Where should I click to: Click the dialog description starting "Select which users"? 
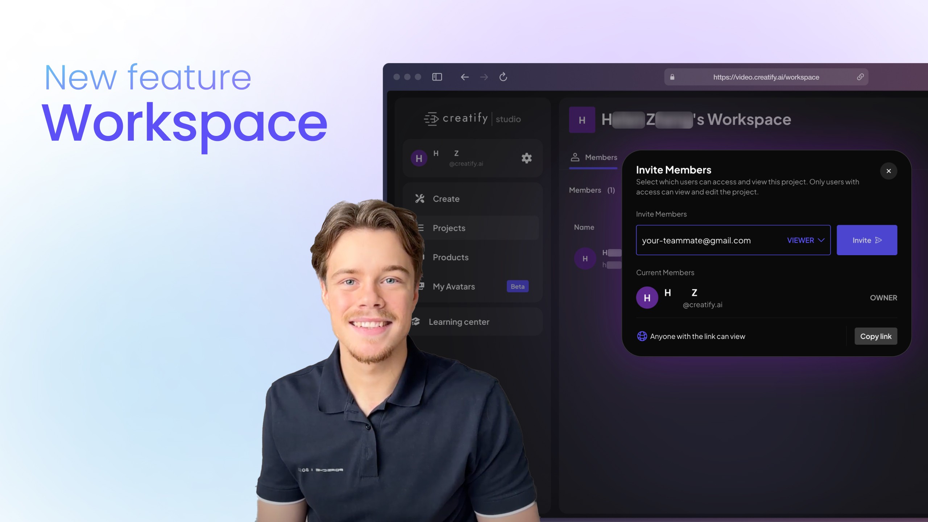click(747, 187)
